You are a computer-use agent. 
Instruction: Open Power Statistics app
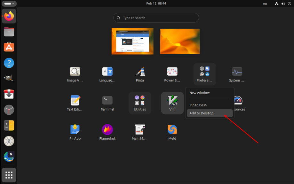(x=172, y=74)
